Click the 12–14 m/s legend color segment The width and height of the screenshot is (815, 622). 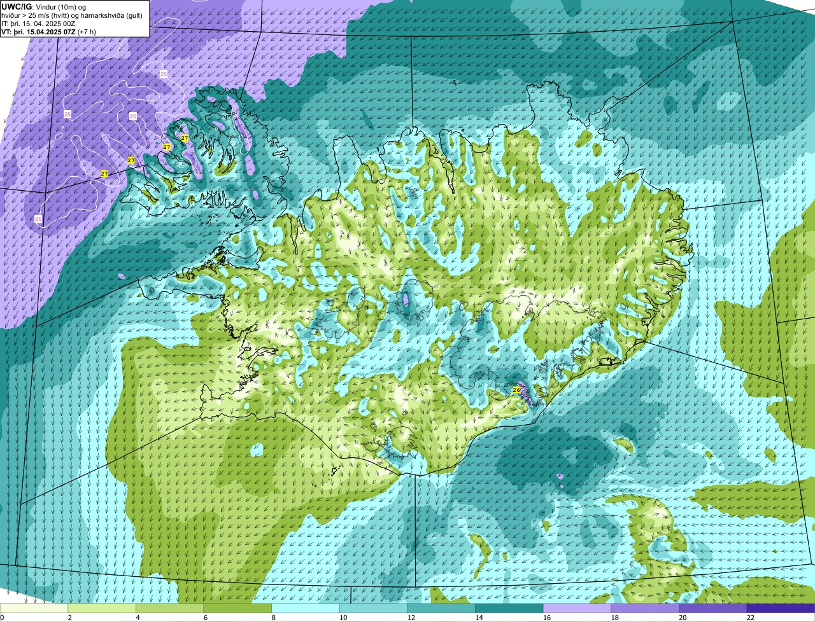click(441, 609)
